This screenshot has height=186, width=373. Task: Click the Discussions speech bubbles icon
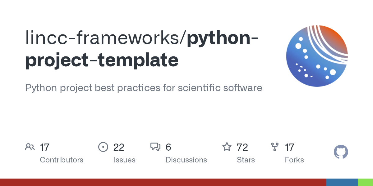(x=155, y=147)
